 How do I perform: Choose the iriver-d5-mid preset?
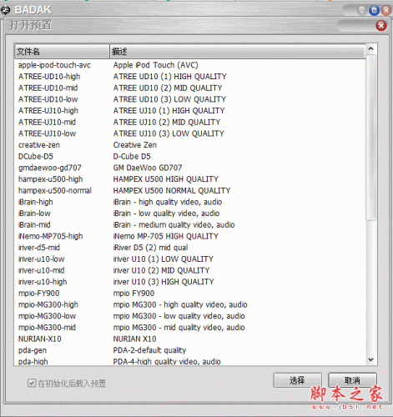[39, 248]
